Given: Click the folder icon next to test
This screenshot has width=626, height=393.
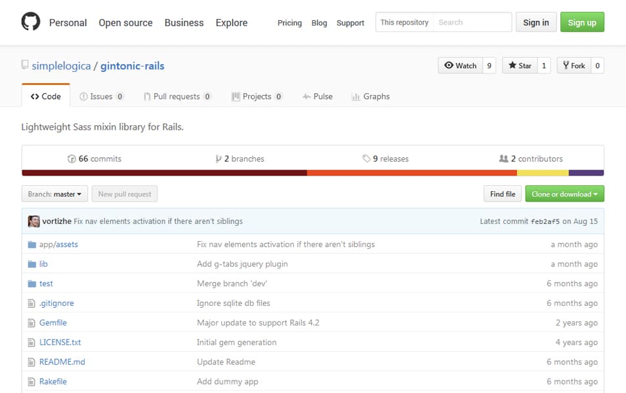Looking at the screenshot, I should click(x=32, y=284).
